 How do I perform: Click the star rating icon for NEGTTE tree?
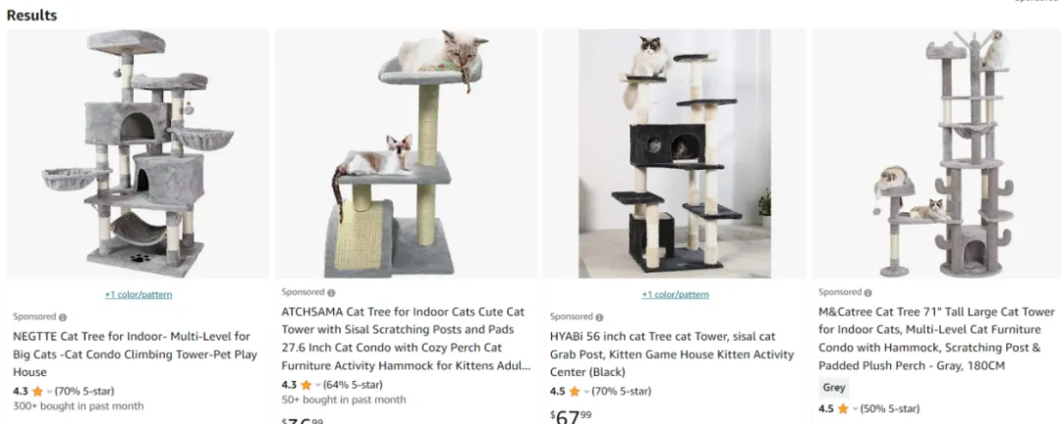tap(37, 391)
